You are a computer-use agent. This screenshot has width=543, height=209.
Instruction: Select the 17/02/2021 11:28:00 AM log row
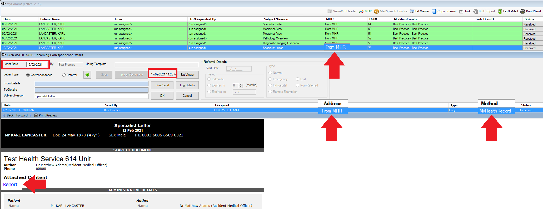pos(272,110)
